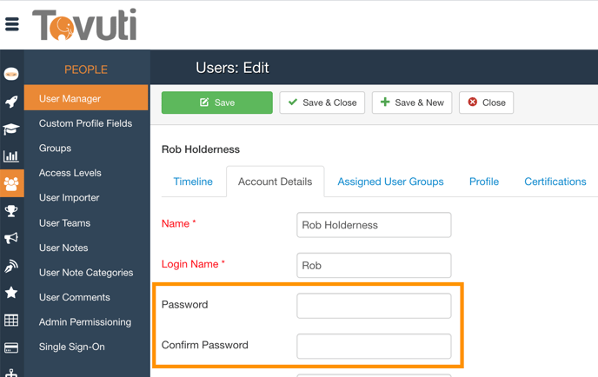Open Custom Profile Fields menu item
598x377 pixels.
click(x=85, y=123)
